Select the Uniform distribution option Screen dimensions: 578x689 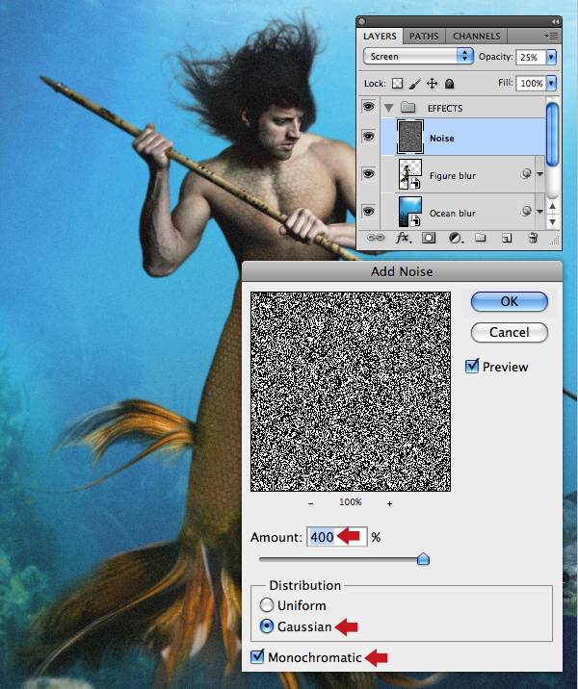tap(267, 605)
